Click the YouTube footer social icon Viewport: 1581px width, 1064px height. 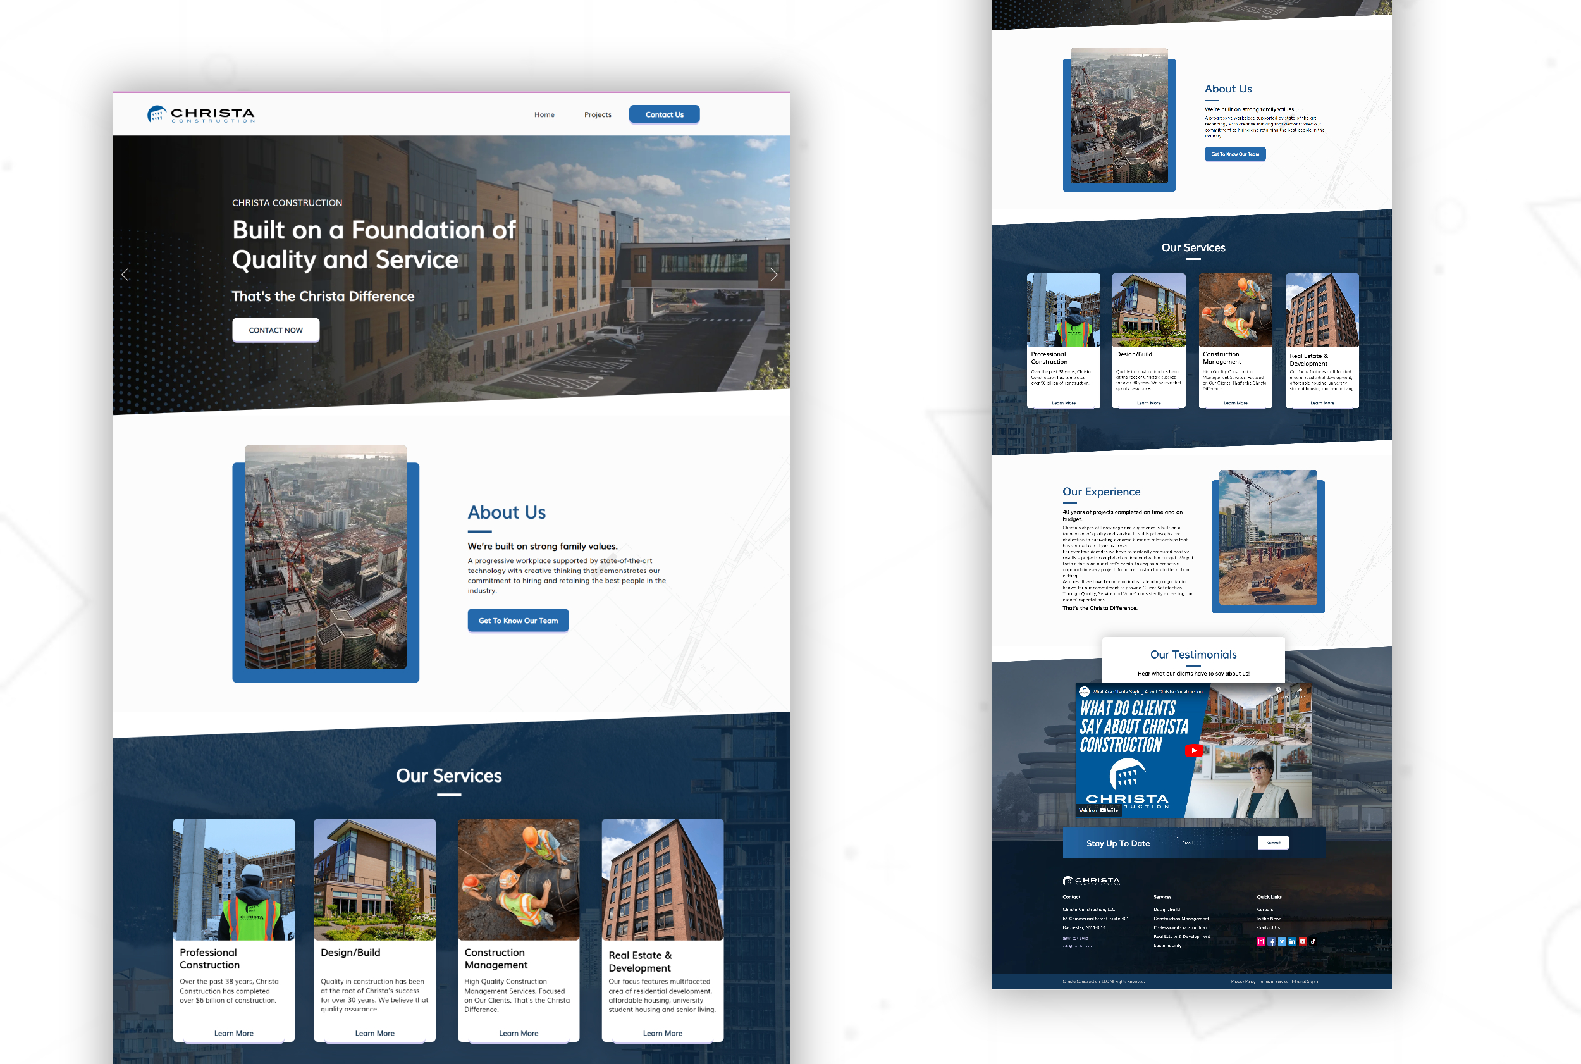(x=1302, y=941)
